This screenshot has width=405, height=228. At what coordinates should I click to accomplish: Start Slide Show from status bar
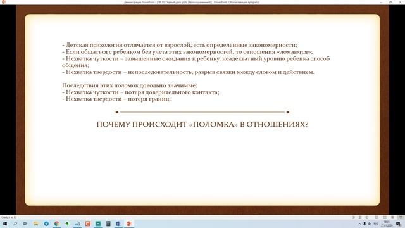pyautogui.click(x=401, y=217)
